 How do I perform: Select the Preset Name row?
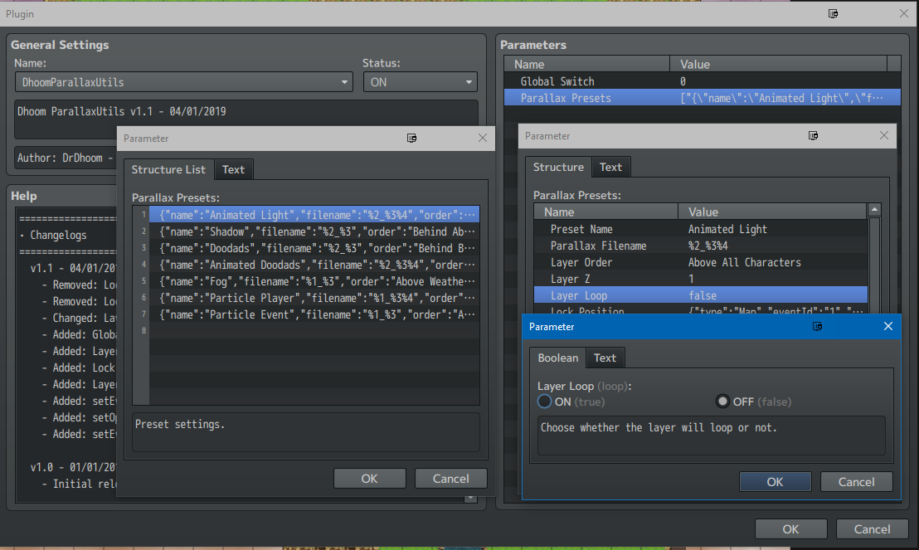pyautogui.click(x=700, y=229)
